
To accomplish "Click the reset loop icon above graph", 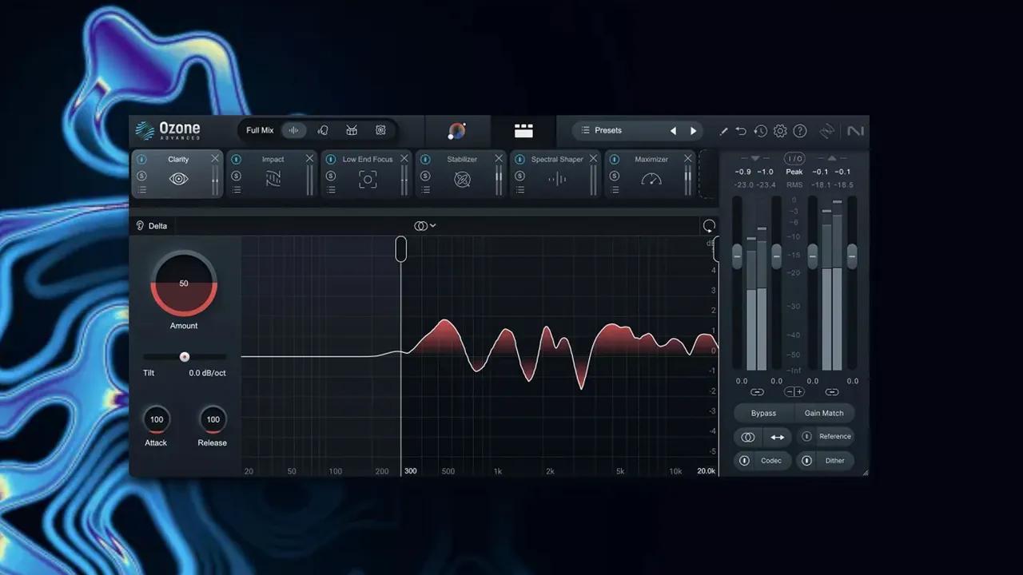I will (709, 226).
